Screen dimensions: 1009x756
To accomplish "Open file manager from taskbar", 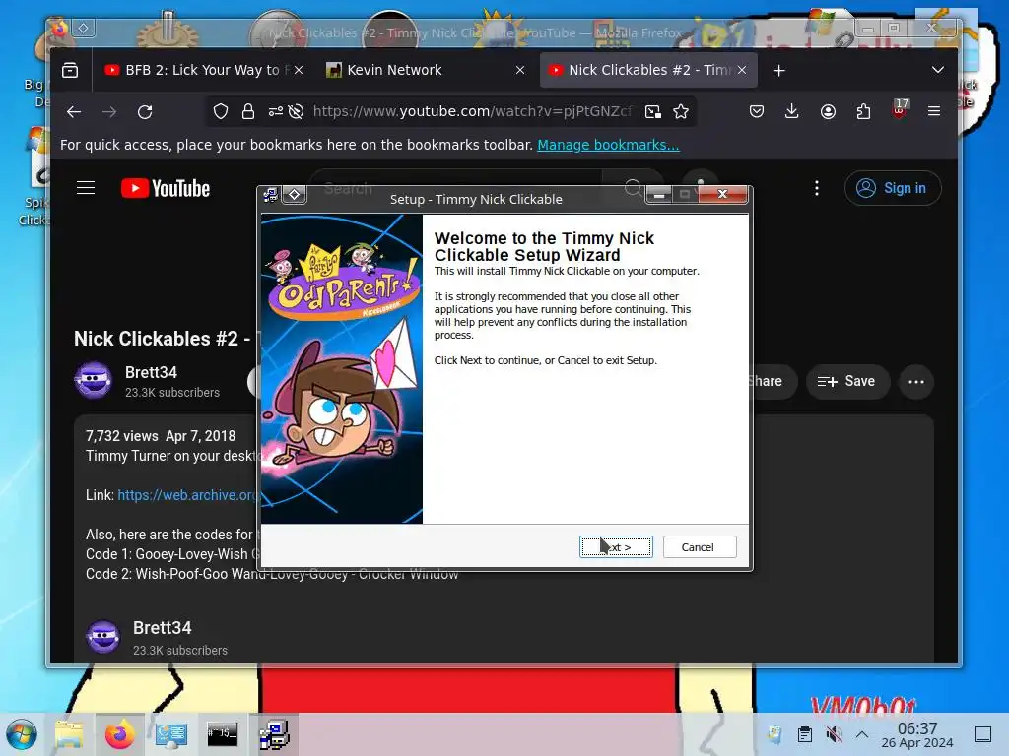I will pos(69,734).
